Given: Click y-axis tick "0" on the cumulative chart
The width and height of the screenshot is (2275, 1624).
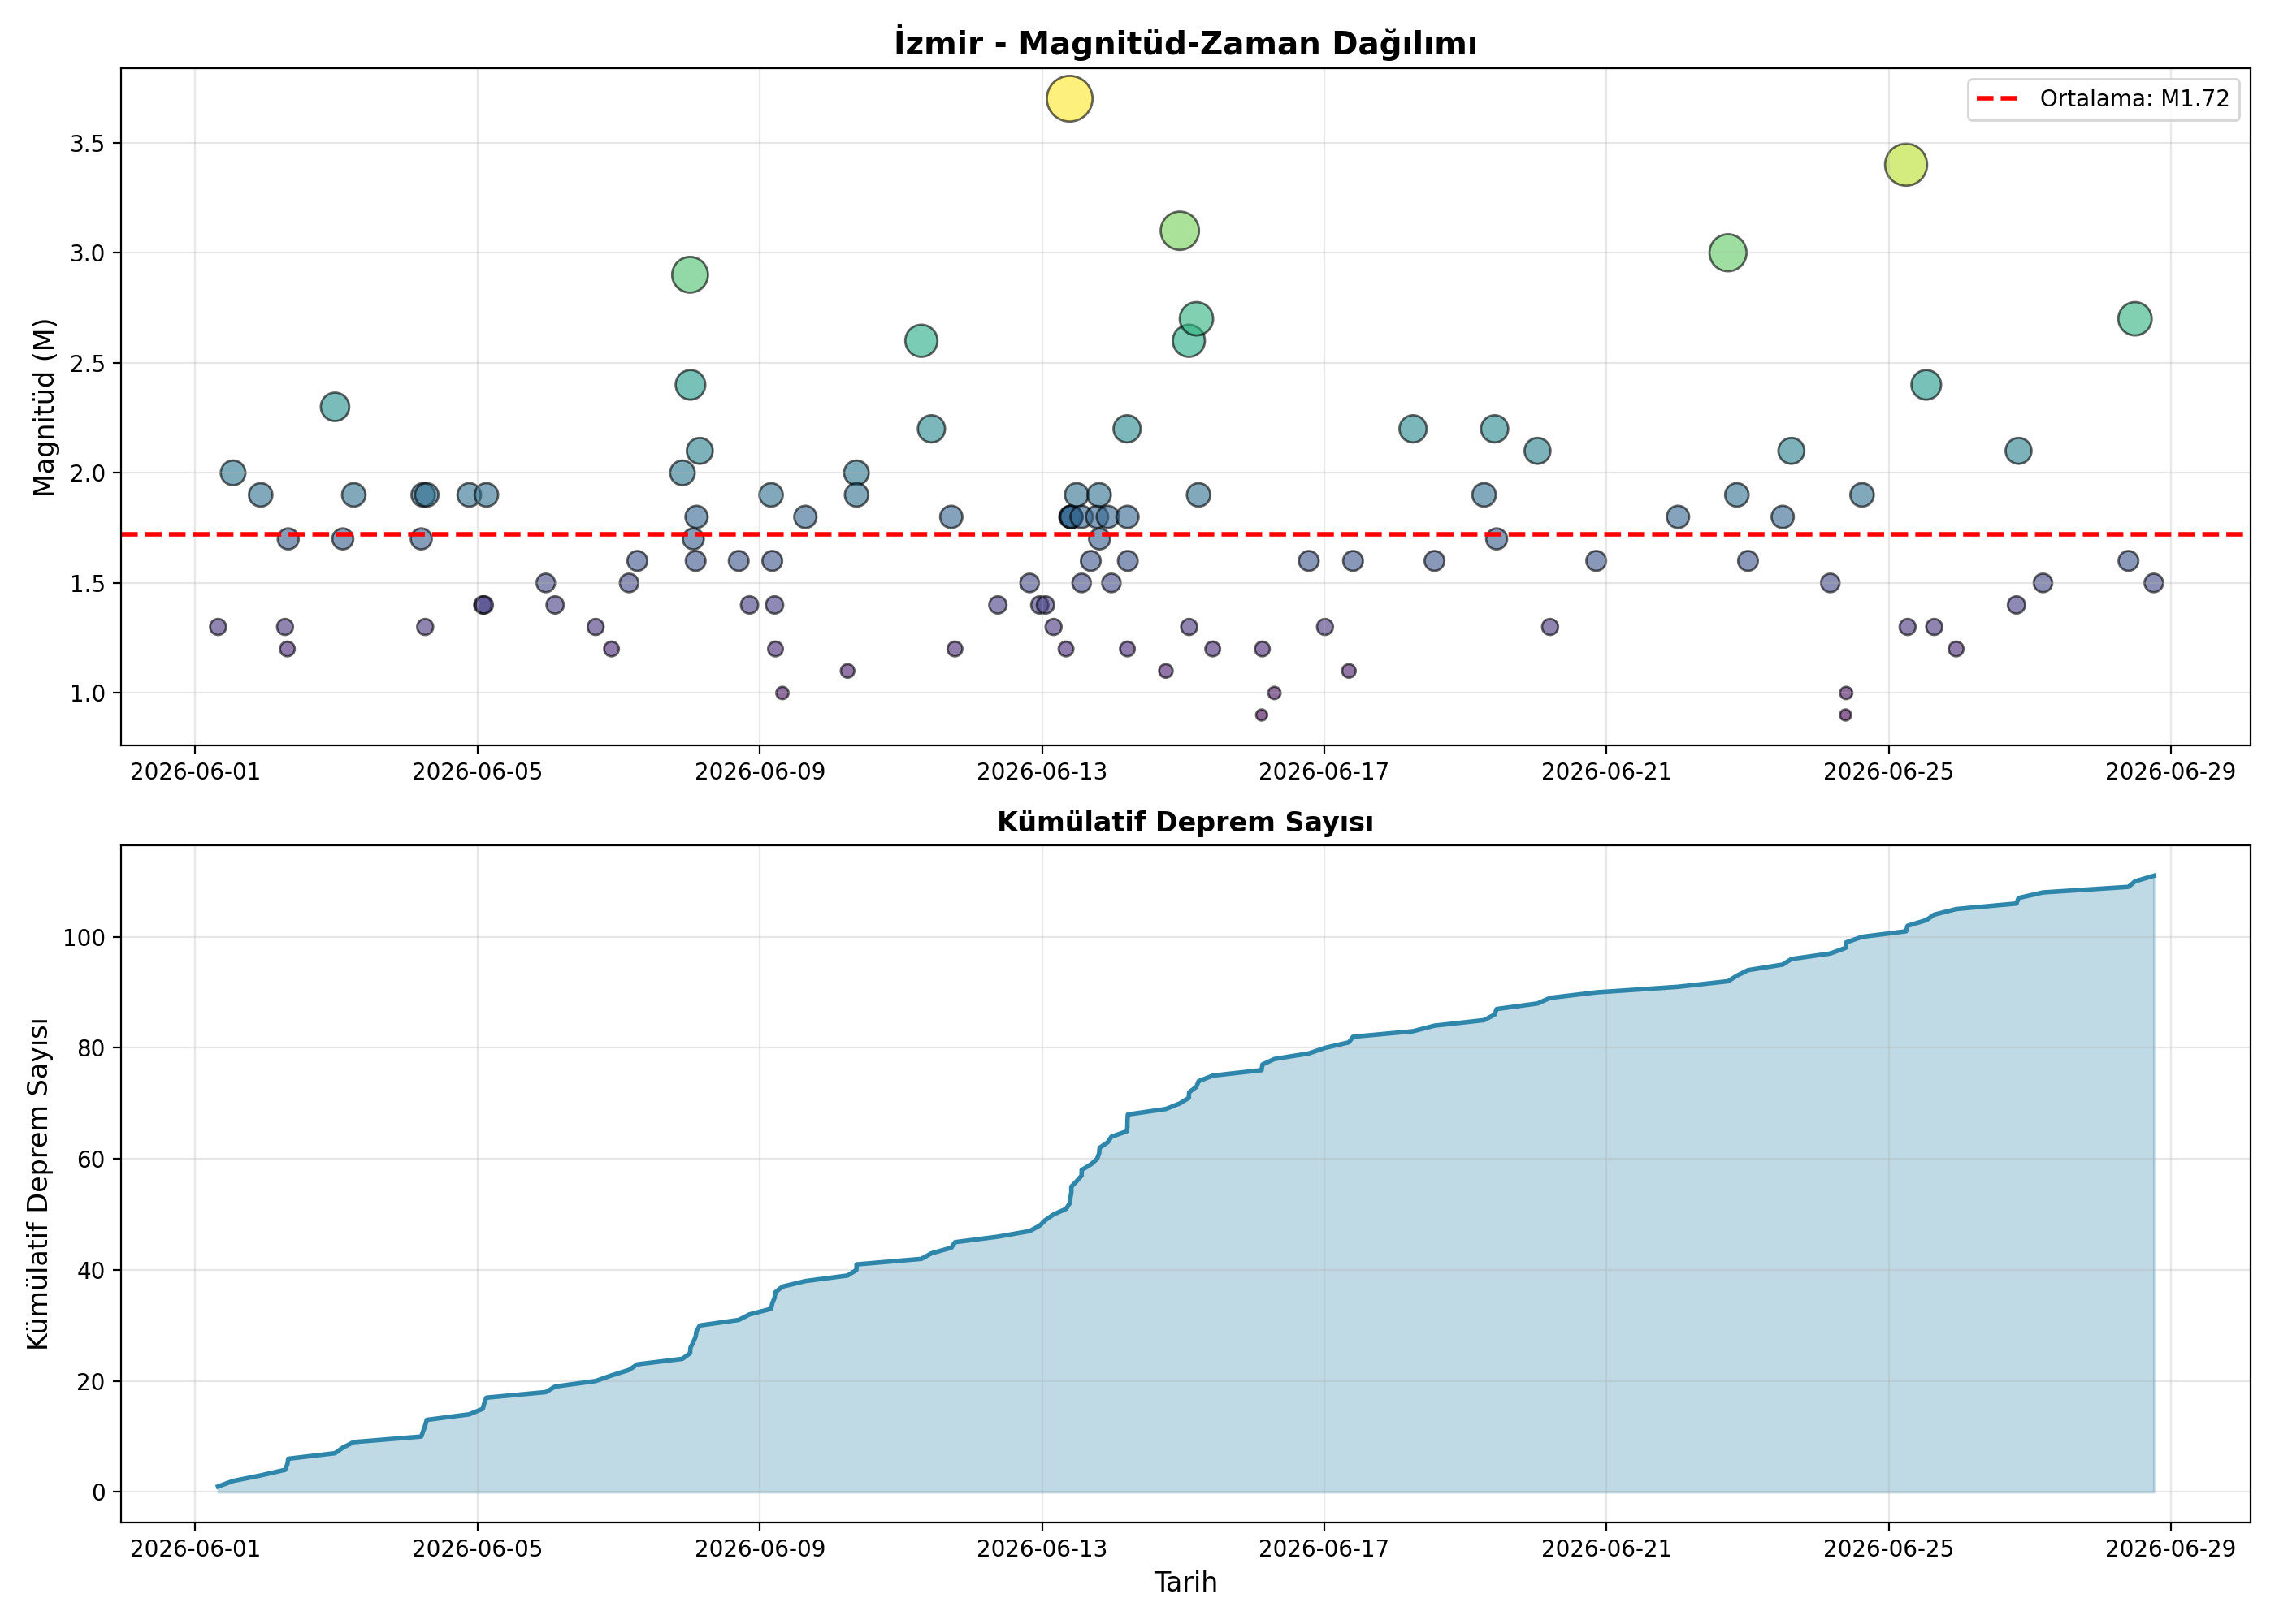Looking at the screenshot, I should [x=99, y=1492].
